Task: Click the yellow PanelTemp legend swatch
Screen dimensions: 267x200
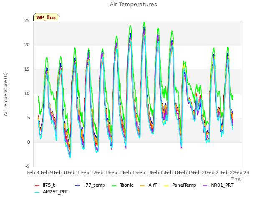Action: (x=166, y=186)
